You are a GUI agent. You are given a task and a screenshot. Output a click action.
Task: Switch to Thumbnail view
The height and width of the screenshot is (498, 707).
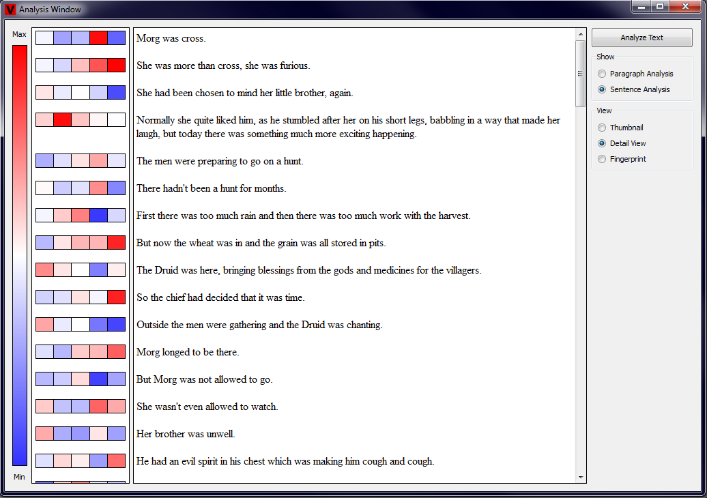click(601, 128)
